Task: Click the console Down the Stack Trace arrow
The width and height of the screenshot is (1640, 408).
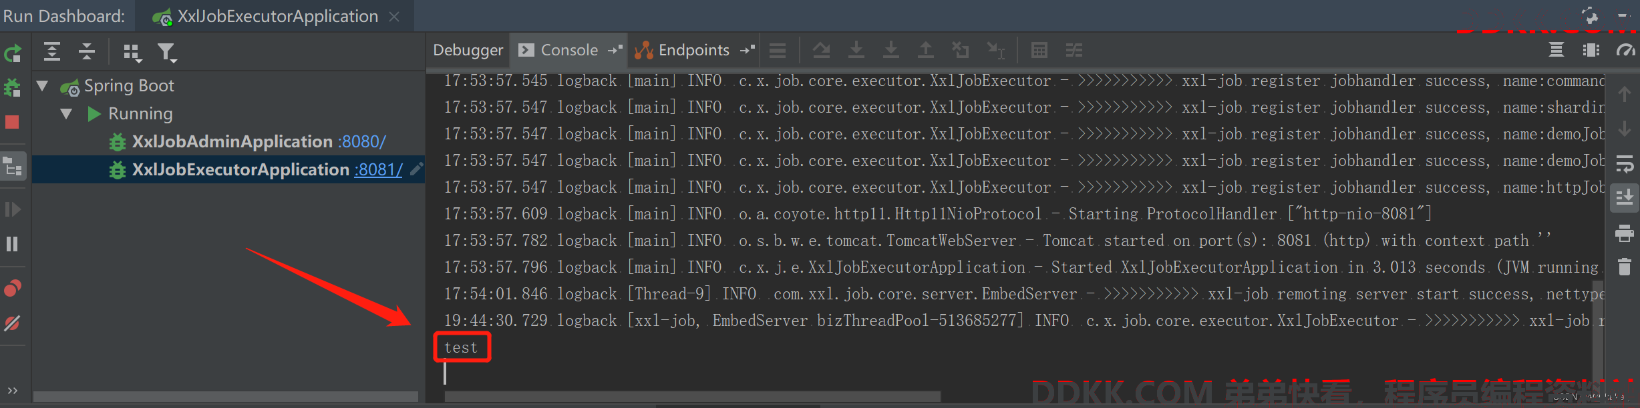Action: click(1625, 128)
